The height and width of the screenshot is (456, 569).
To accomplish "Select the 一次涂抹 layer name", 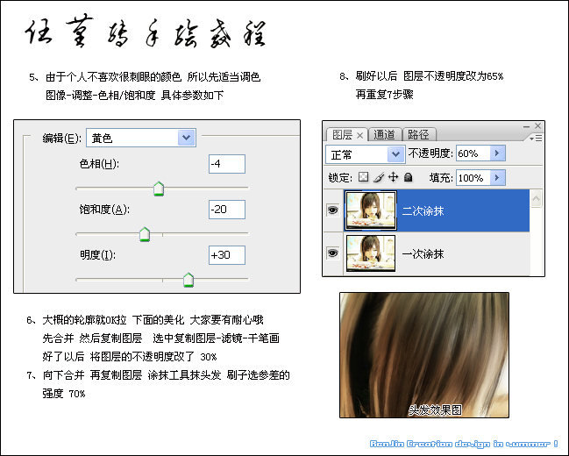I will 423,254.
